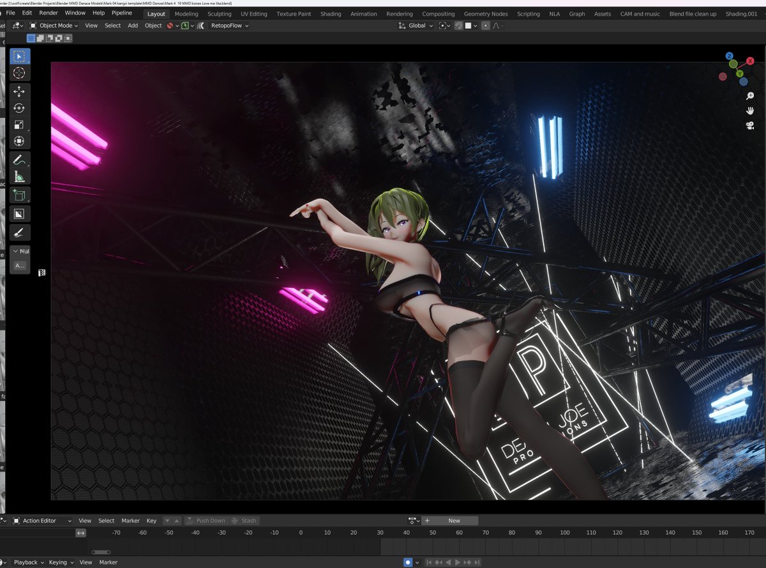
Task: Jump to the previous keyframe
Action: click(439, 562)
